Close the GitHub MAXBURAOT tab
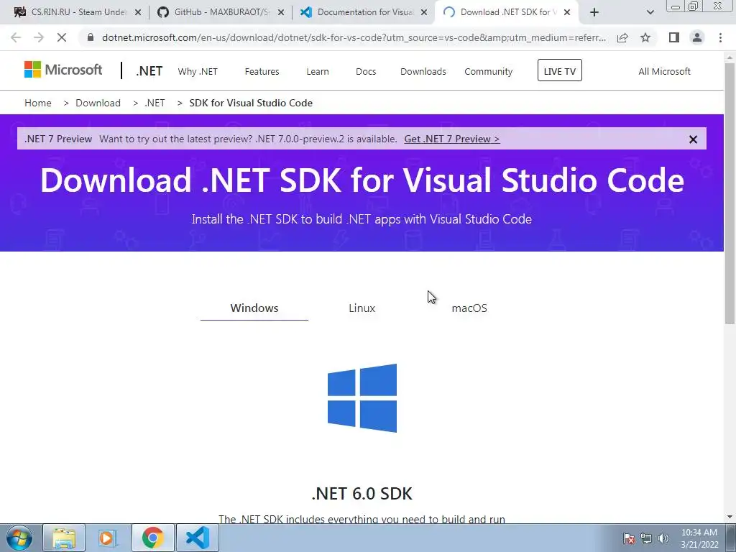 [x=281, y=13]
